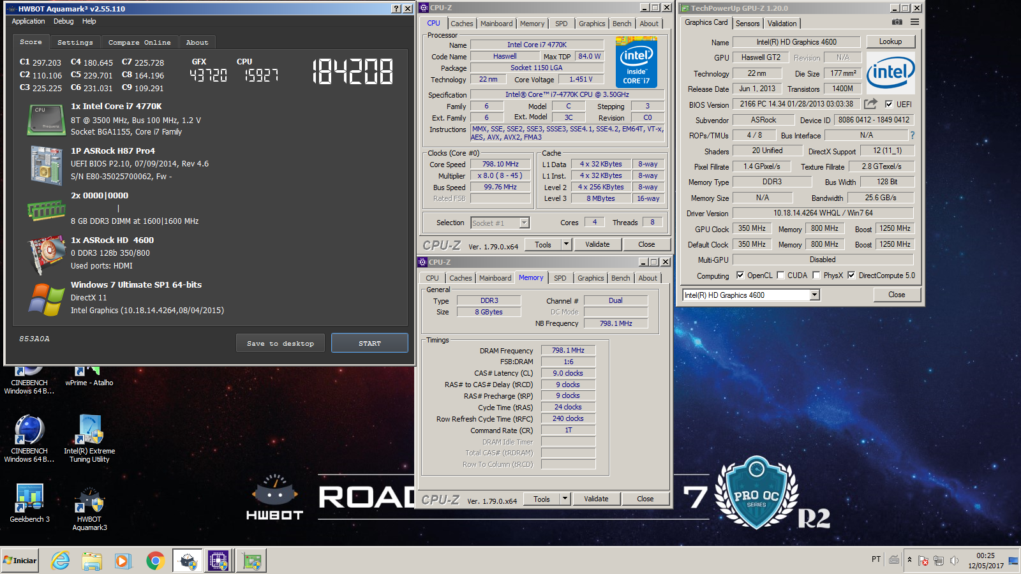Image resolution: width=1021 pixels, height=574 pixels.
Task: Open the HWBOT Aquamark3 desktop shortcut
Action: 89,508
